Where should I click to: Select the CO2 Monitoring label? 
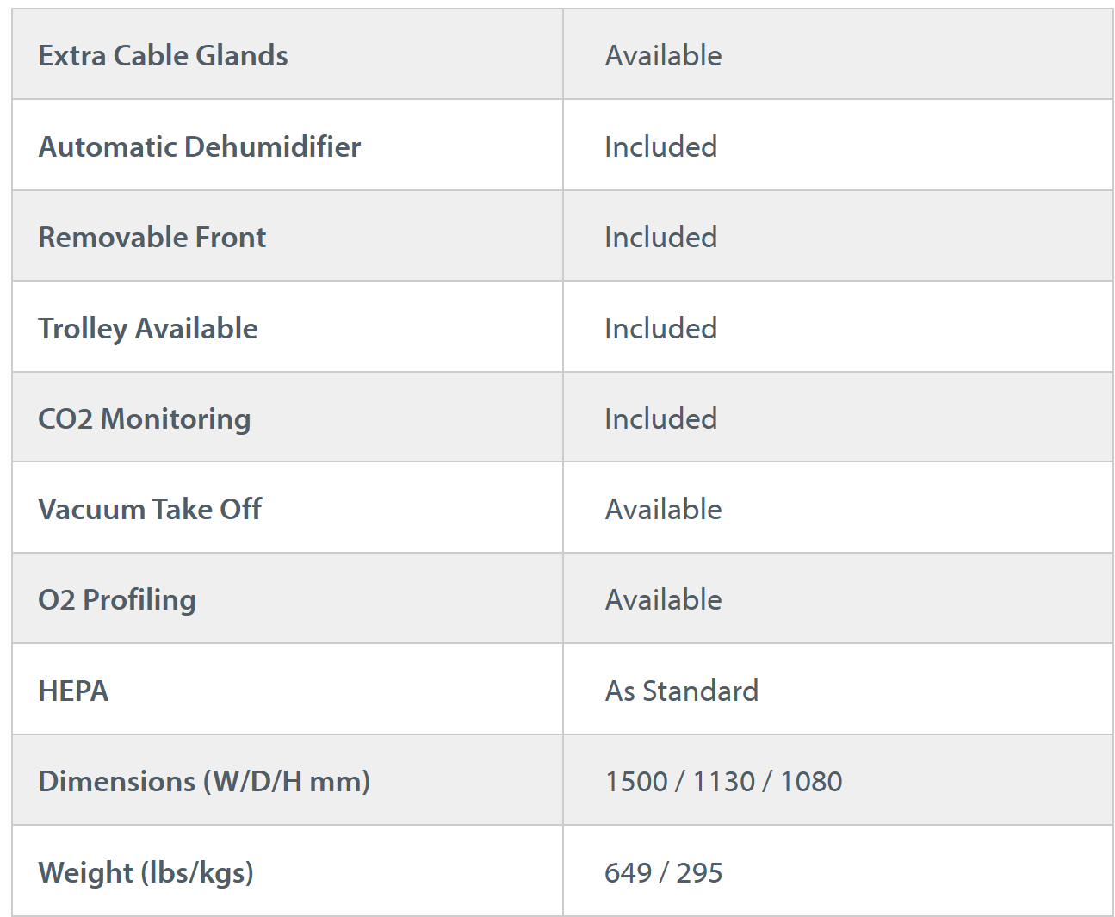pos(145,419)
